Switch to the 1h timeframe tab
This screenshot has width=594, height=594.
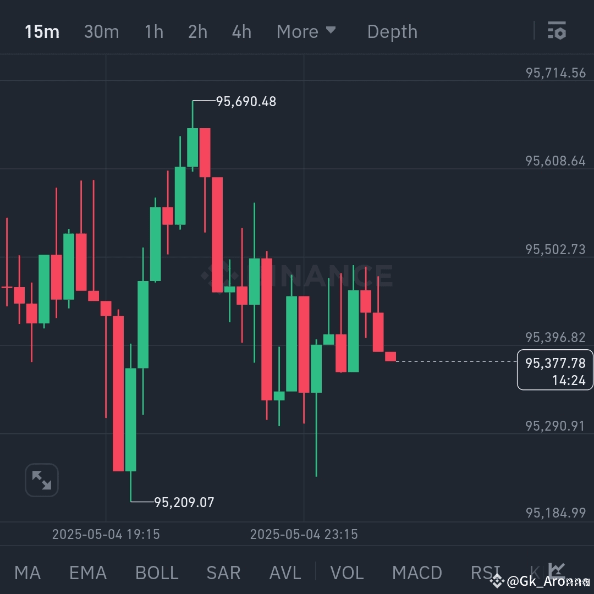tap(153, 31)
